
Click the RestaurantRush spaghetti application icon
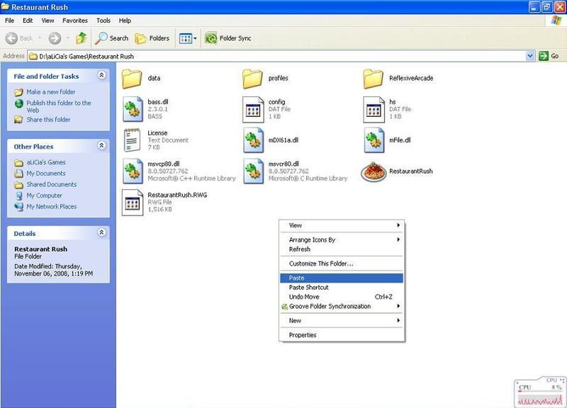coord(374,171)
